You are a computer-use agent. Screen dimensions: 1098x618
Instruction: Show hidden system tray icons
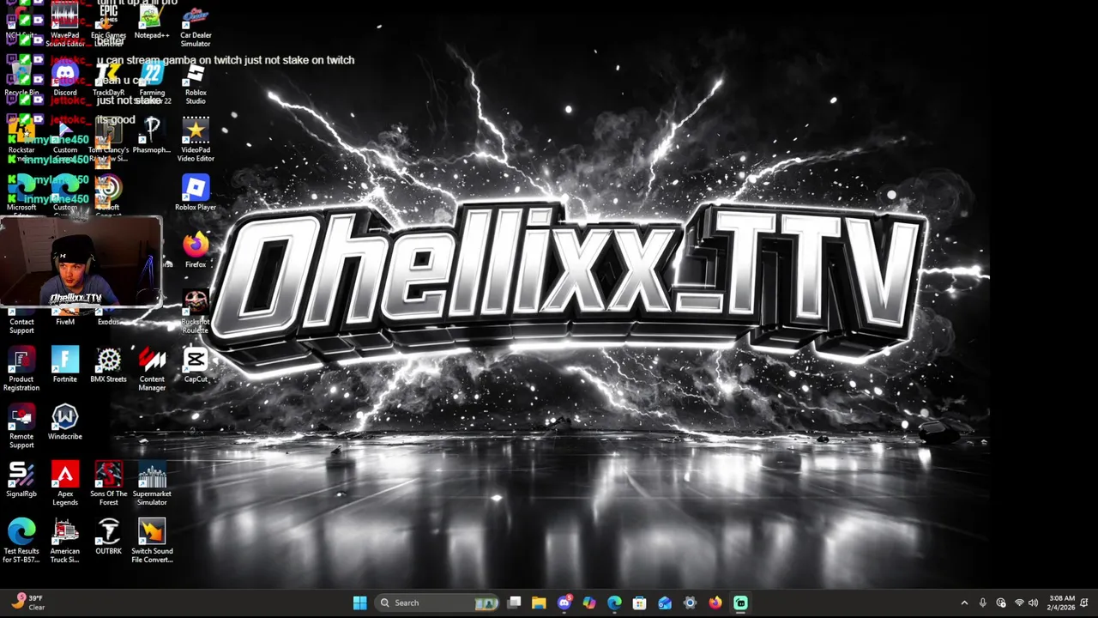(x=964, y=603)
